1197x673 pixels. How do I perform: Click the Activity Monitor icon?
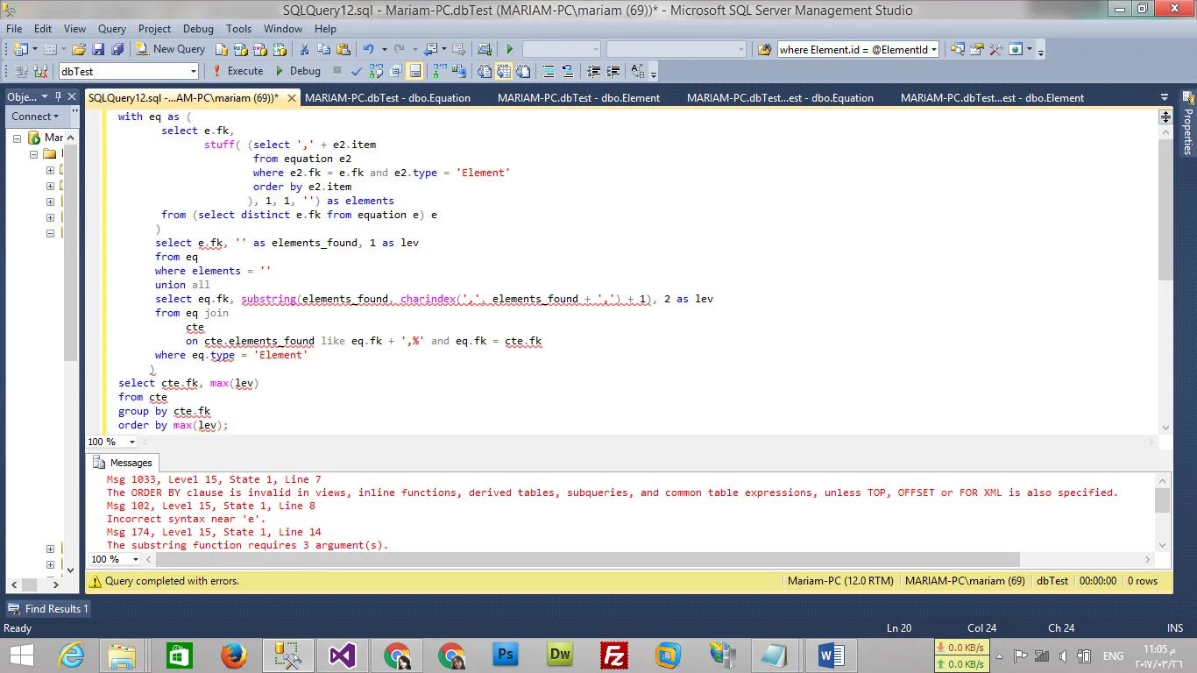pos(484,49)
